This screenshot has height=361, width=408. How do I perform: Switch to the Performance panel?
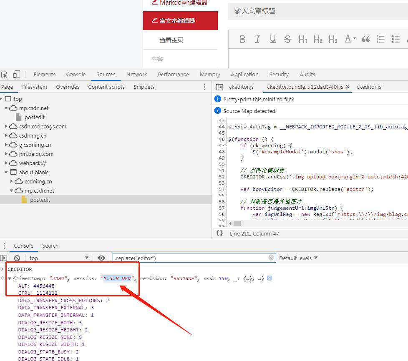[x=173, y=74]
